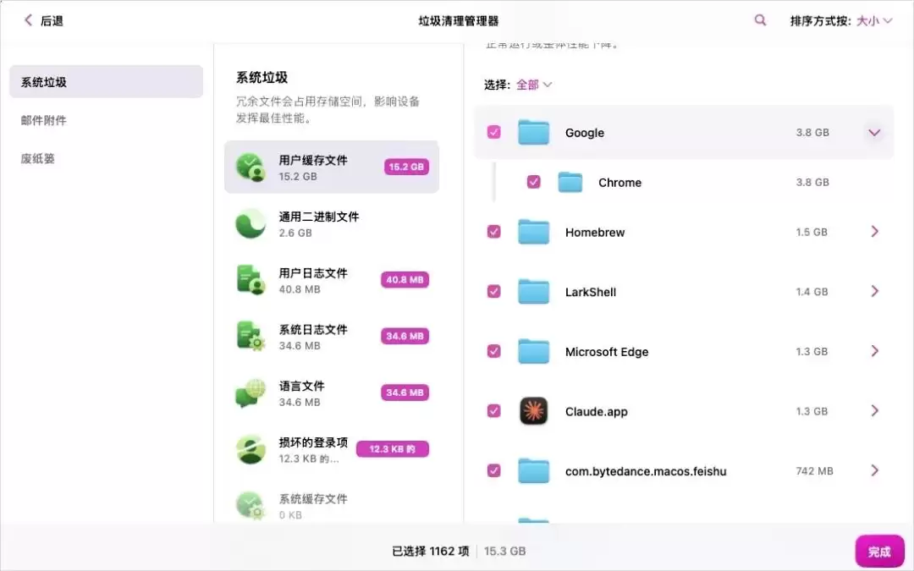Click the Microsoft Edge folder icon
914x571 pixels.
coord(533,351)
